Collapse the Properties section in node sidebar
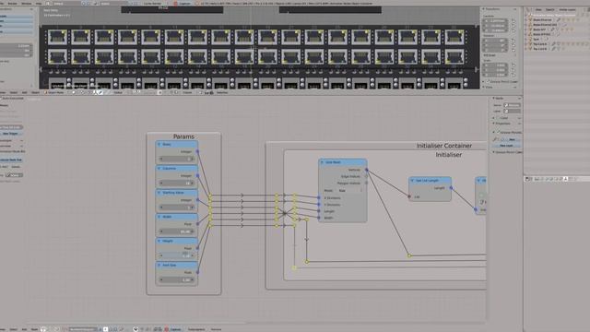This screenshot has width=590, height=332. (494, 124)
